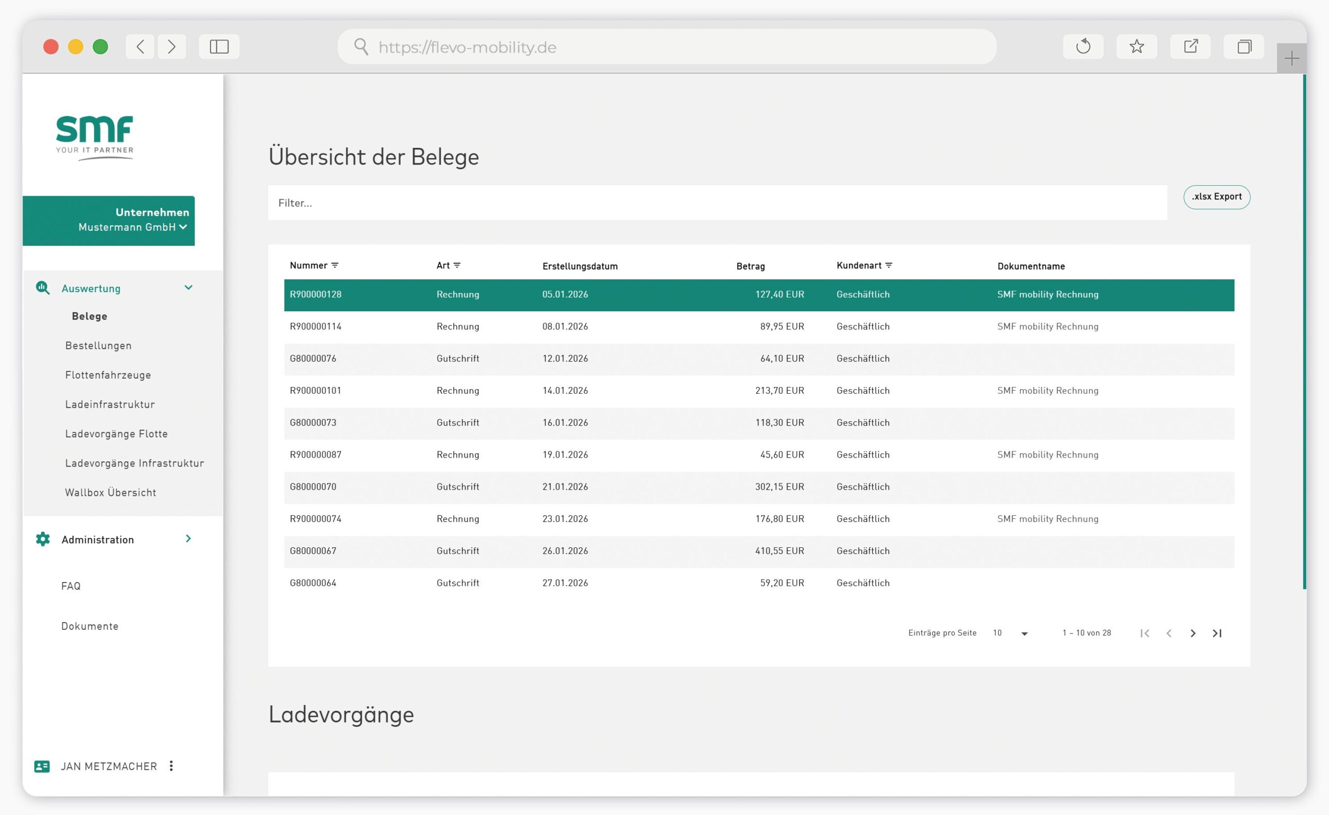The height and width of the screenshot is (815, 1329).
Task: Click the Jan Metzmacher profile card icon
Action: click(x=42, y=766)
